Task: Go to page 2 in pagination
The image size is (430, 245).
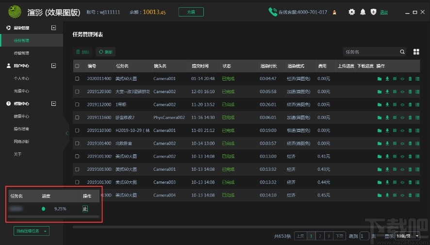Action: pos(320,236)
